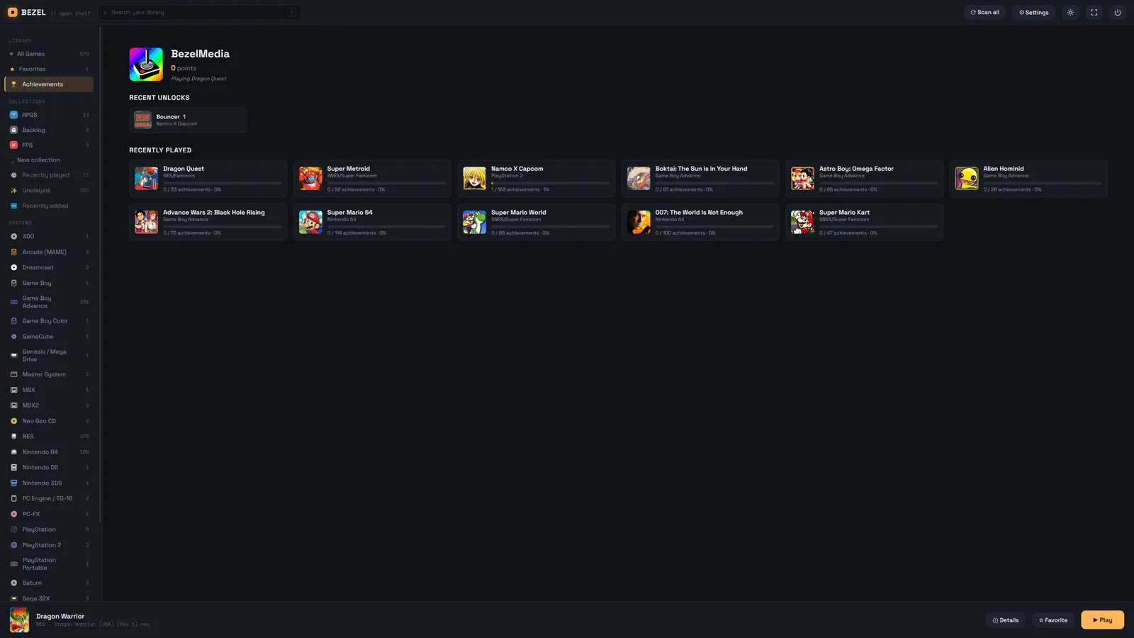
Task: Click Namco X Capcom progress bar
Action: pyautogui.click(x=550, y=183)
